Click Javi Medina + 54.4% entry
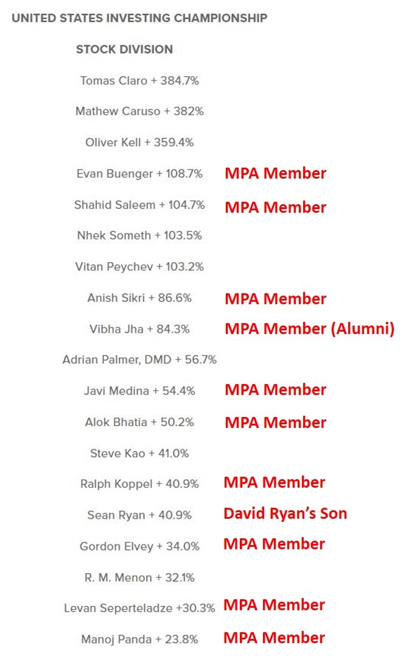This screenshot has height=659, width=406. pos(139,391)
